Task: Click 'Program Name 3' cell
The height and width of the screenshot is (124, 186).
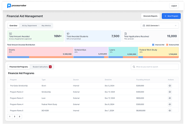Action: tap(17, 98)
